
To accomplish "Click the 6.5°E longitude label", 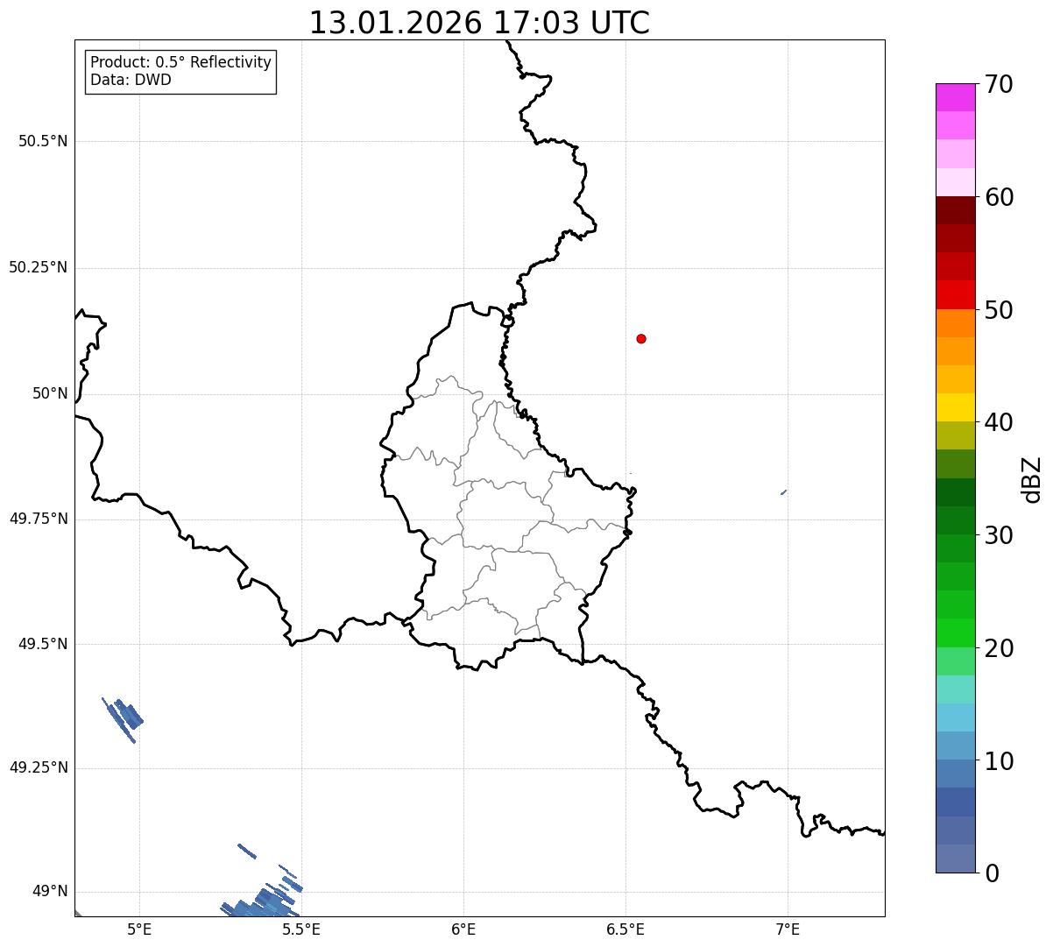I will coord(625,929).
